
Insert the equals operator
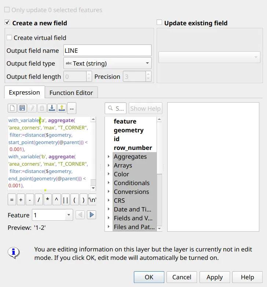[12, 199]
